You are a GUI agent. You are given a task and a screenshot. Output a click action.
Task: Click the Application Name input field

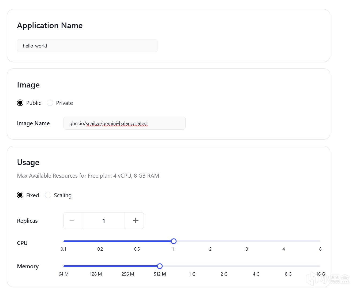(87, 46)
